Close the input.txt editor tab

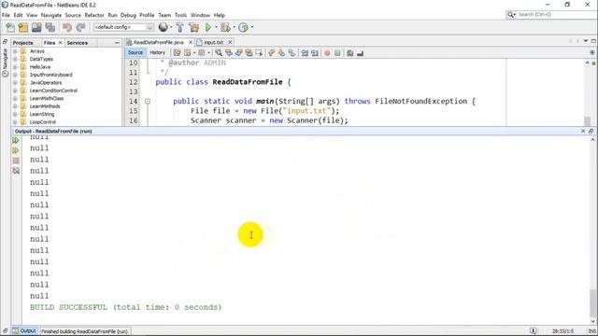pos(230,42)
